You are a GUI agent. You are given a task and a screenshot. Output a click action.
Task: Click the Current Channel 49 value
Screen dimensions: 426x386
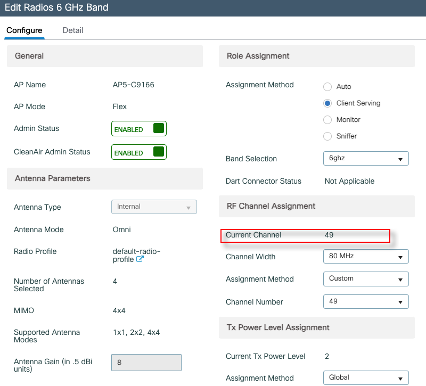[329, 235]
